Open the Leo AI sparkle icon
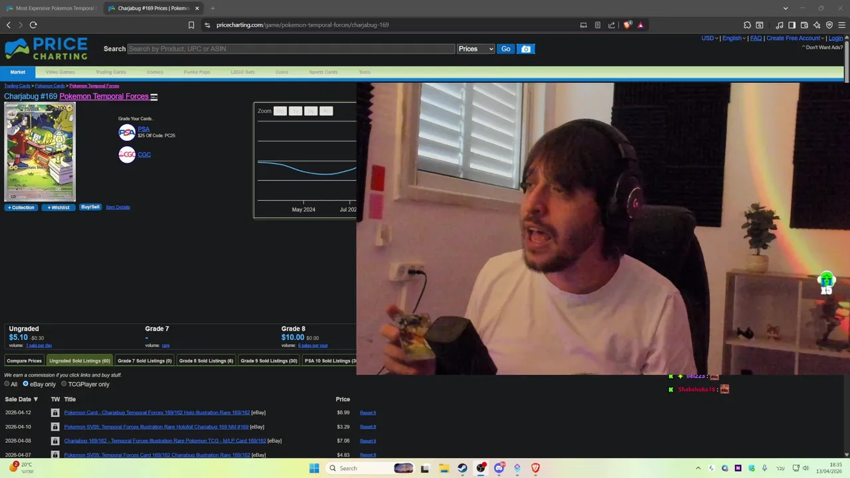The image size is (850, 478). [817, 25]
